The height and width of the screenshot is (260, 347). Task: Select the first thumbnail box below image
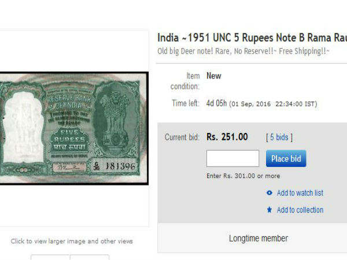pos(50,257)
